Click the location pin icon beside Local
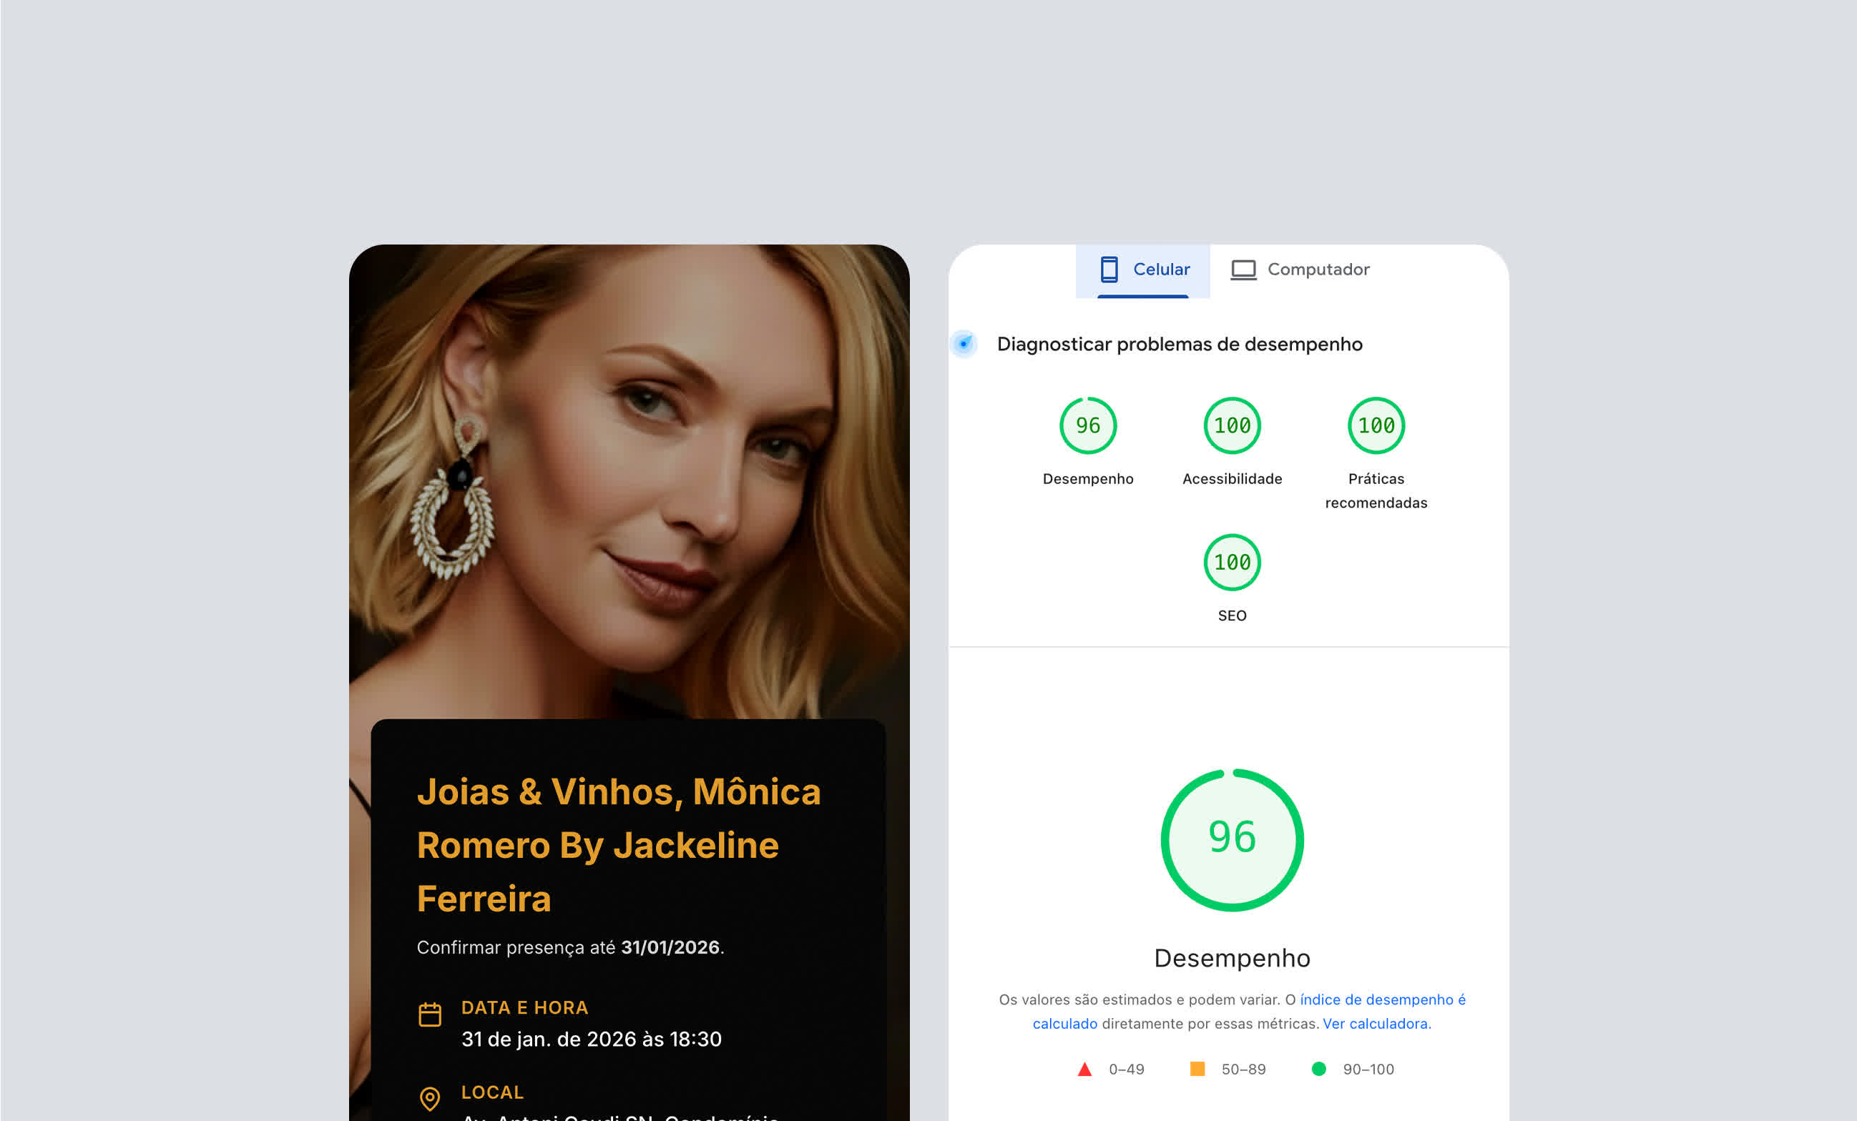1857x1121 pixels. tap(430, 1099)
